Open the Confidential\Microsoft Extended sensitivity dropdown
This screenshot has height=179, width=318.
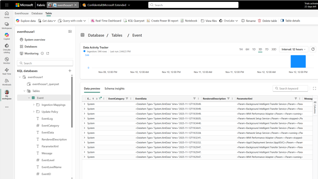106,5
